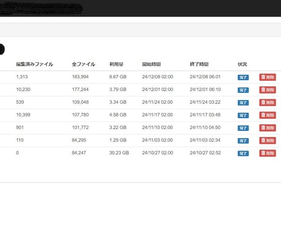The width and height of the screenshot is (281, 232).
Task: Click start time 24/11/24 02:00
Action: 158,102
